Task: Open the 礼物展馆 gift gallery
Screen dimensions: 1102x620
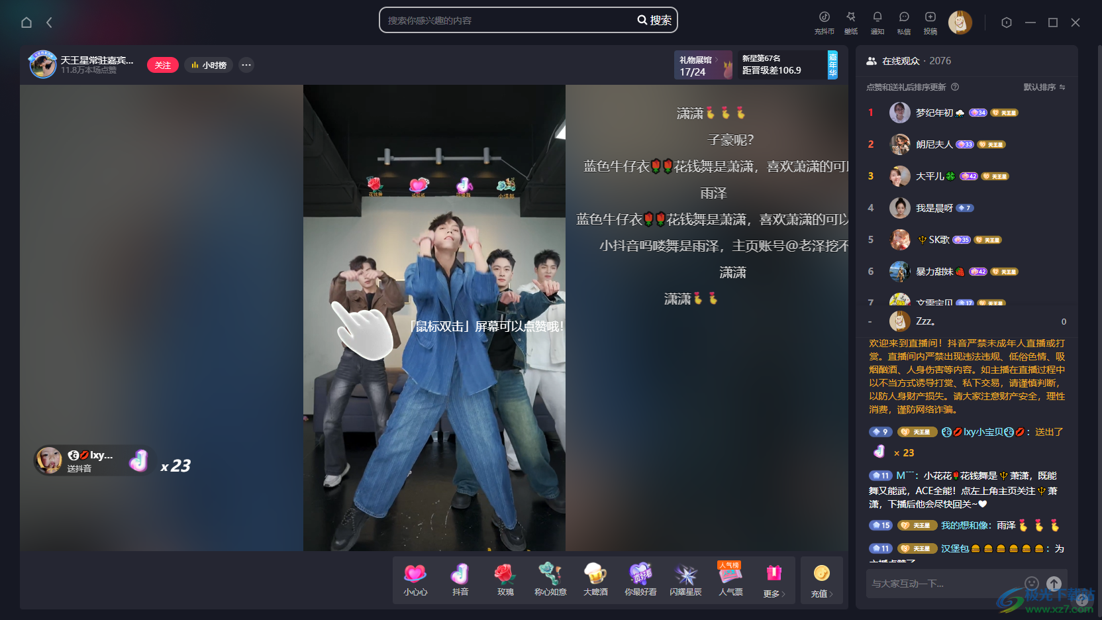Action: click(x=703, y=65)
